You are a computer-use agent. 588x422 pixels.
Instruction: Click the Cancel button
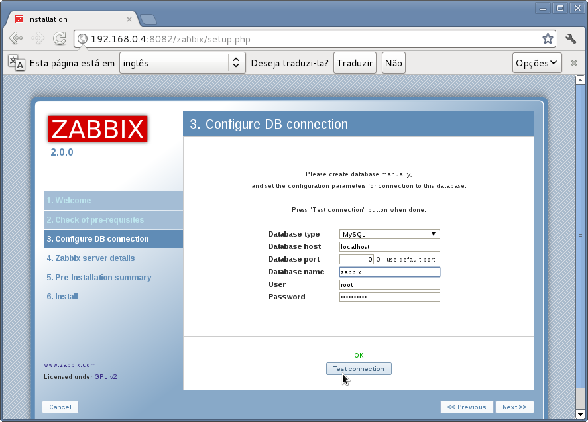coord(60,407)
